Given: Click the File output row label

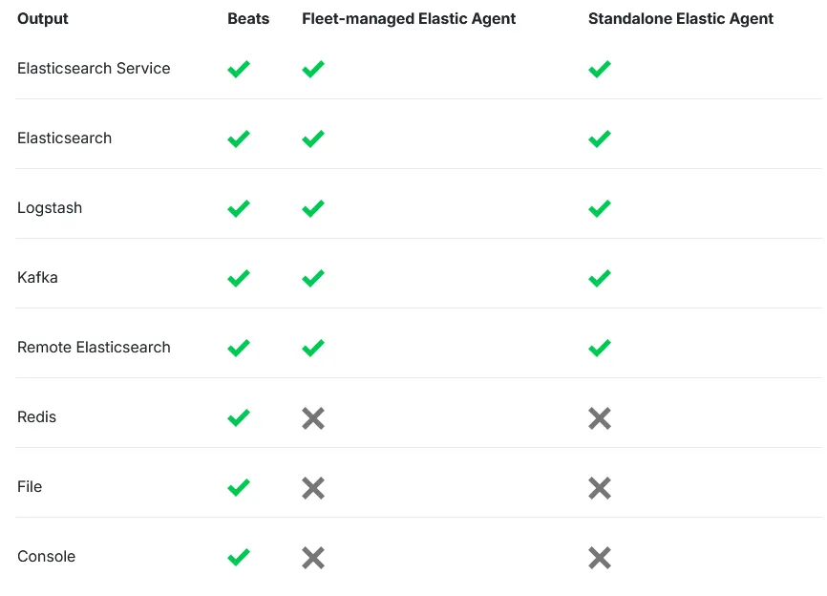Looking at the screenshot, I should coord(30,487).
